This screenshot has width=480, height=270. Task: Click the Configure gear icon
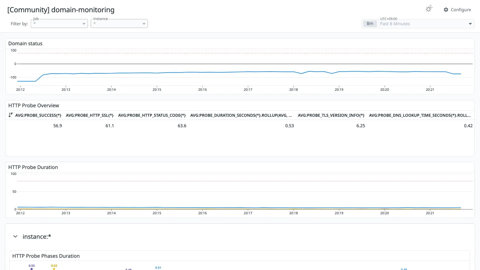tap(446, 10)
